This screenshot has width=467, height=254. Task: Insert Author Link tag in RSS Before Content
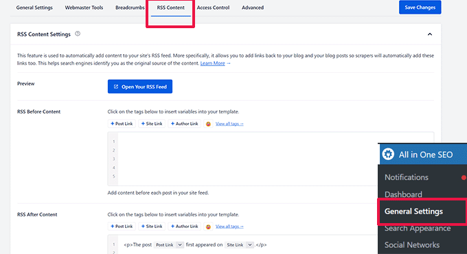pos(184,124)
